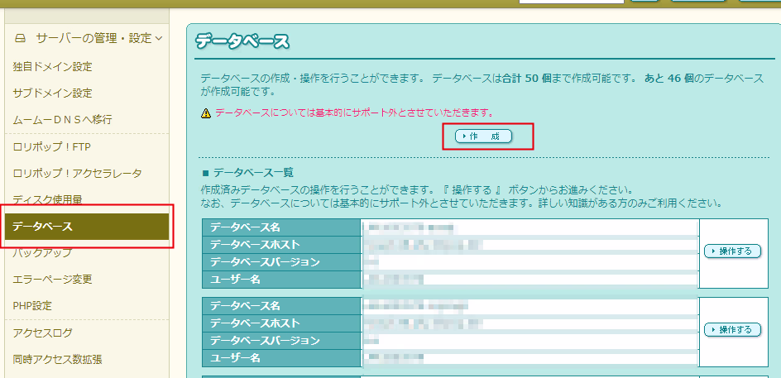The image size is (781, 378).
Task: Open エラーページ変更 settings
Action: 52,280
